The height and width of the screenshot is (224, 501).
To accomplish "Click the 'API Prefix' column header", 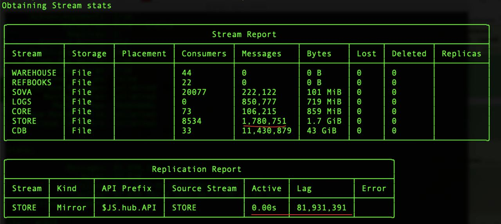I will pos(126,188).
